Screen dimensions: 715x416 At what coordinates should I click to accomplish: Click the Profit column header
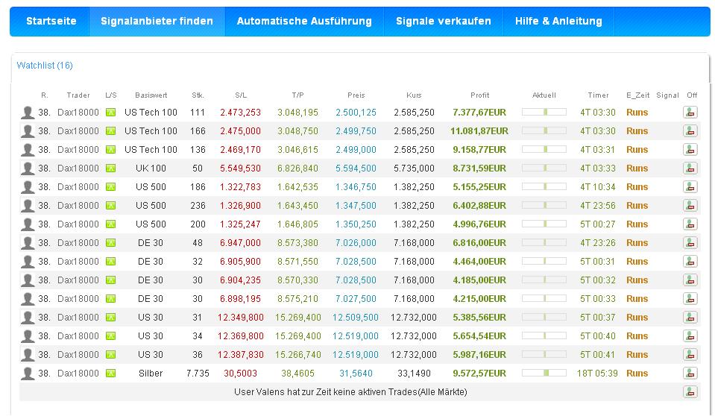479,95
